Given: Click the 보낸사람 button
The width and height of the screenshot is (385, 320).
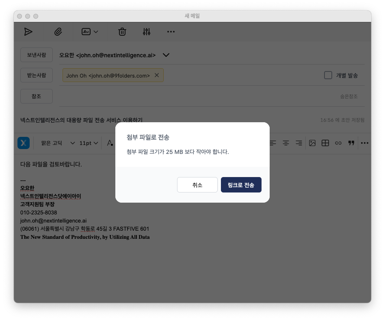Looking at the screenshot, I should pyautogui.click(x=37, y=55).
